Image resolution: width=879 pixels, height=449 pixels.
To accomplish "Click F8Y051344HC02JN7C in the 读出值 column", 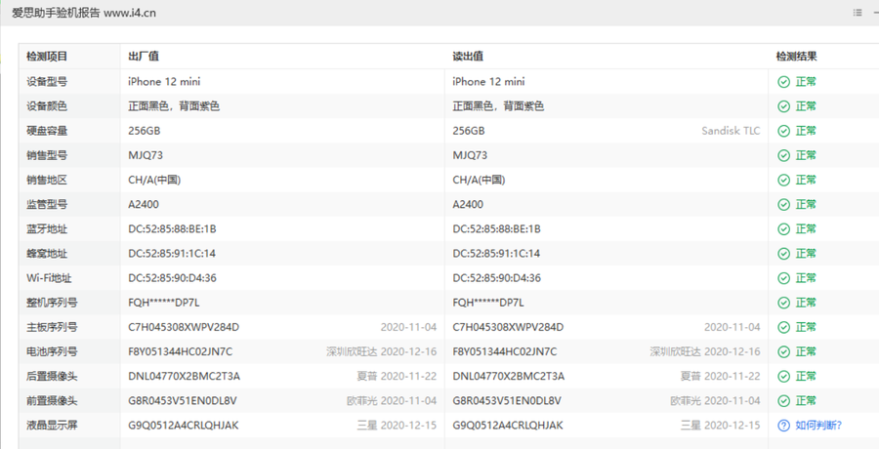I will [505, 352].
